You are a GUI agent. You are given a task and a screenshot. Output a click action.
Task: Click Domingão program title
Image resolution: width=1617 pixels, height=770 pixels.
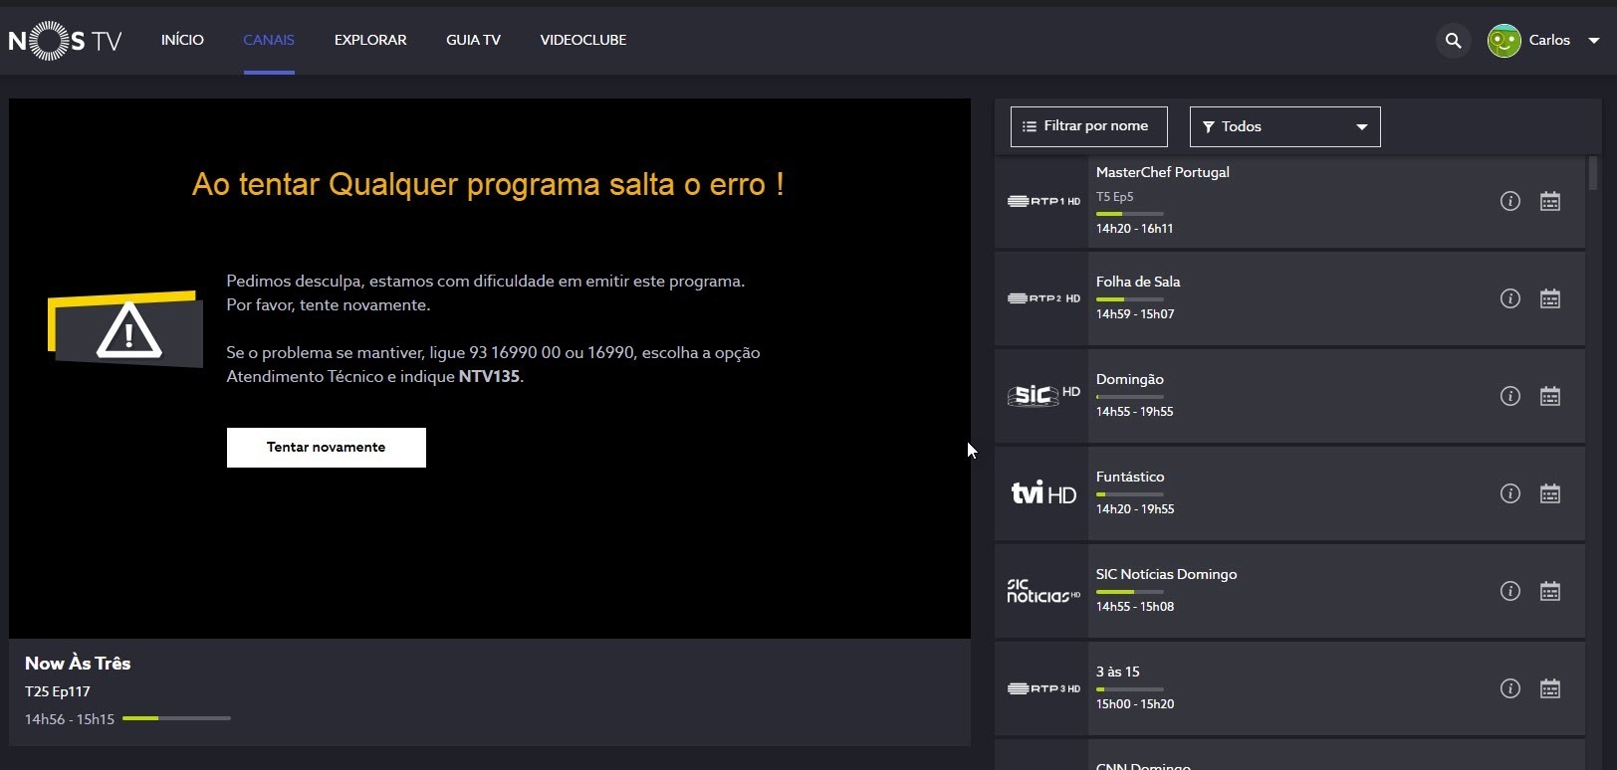[1130, 379]
